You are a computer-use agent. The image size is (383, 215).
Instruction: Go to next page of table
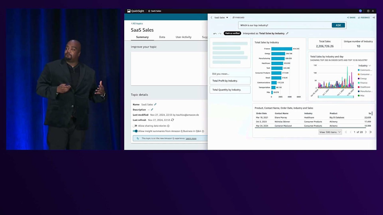pos(366,132)
